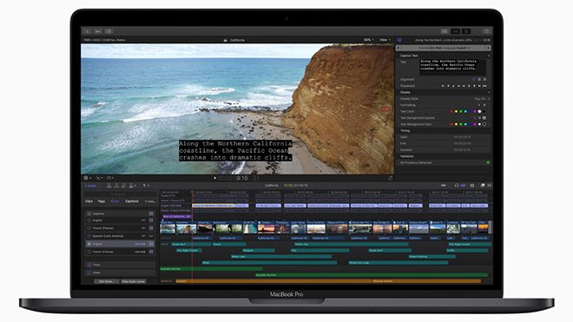Toggle the English CEA-608 role checkbox
The width and height of the screenshot is (573, 322).
pyautogui.click(x=89, y=244)
